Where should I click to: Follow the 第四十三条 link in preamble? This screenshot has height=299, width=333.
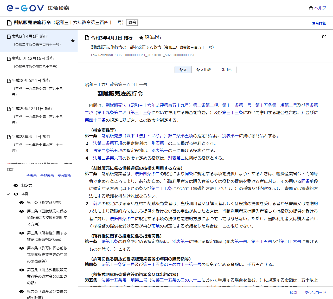point(95,120)
